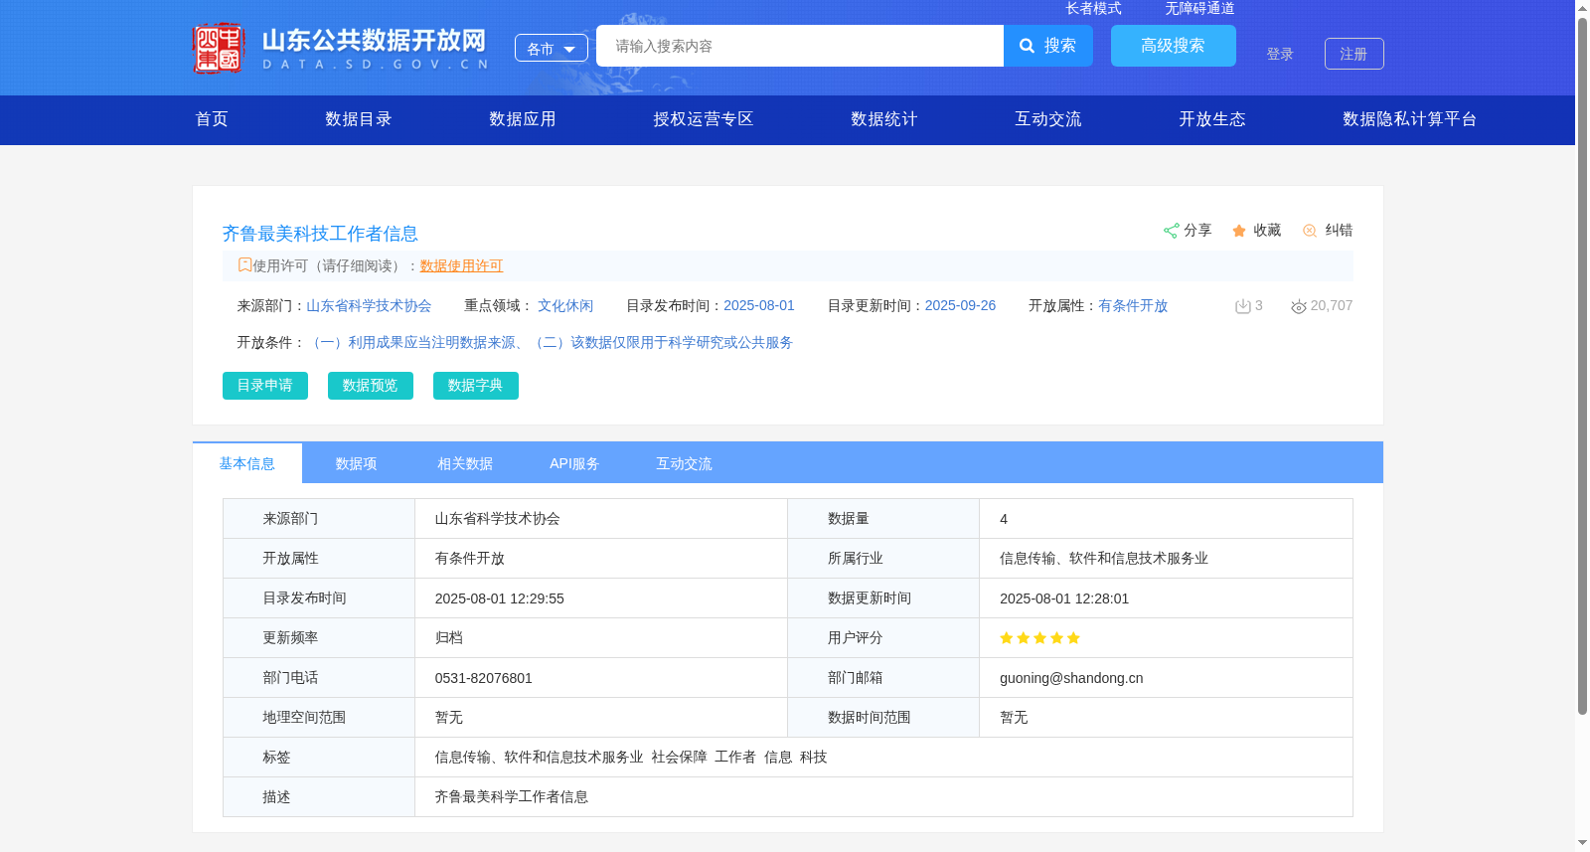Click the star favorite icon beside 收藏
This screenshot has width=1590, height=852.
[x=1239, y=231]
